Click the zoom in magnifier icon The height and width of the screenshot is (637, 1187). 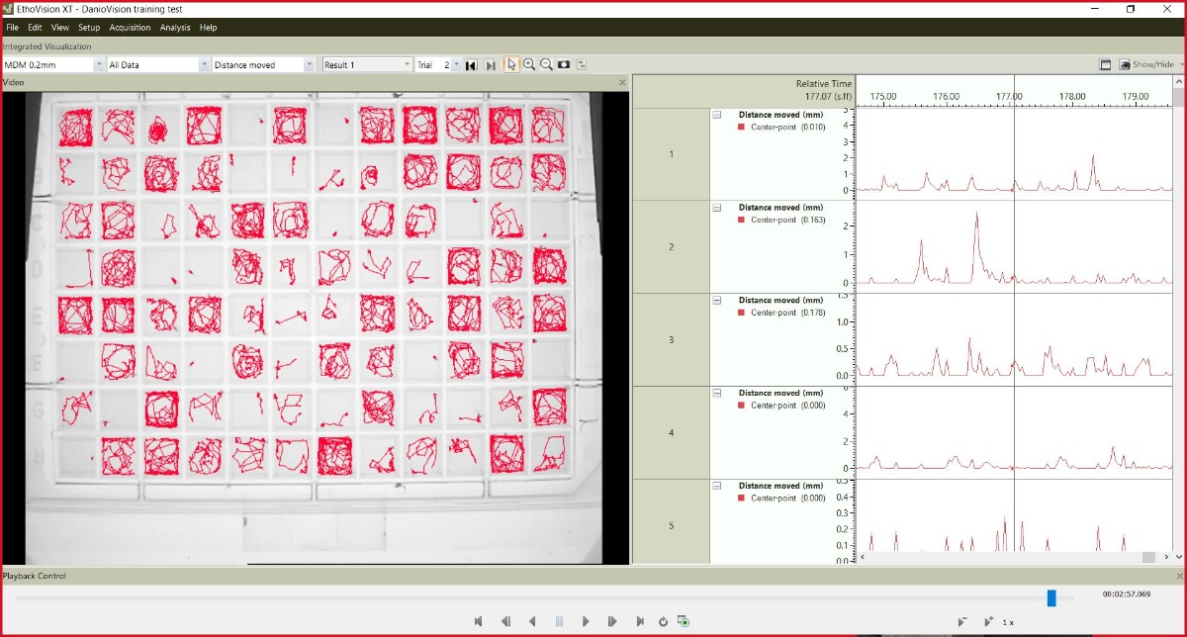[x=529, y=64]
